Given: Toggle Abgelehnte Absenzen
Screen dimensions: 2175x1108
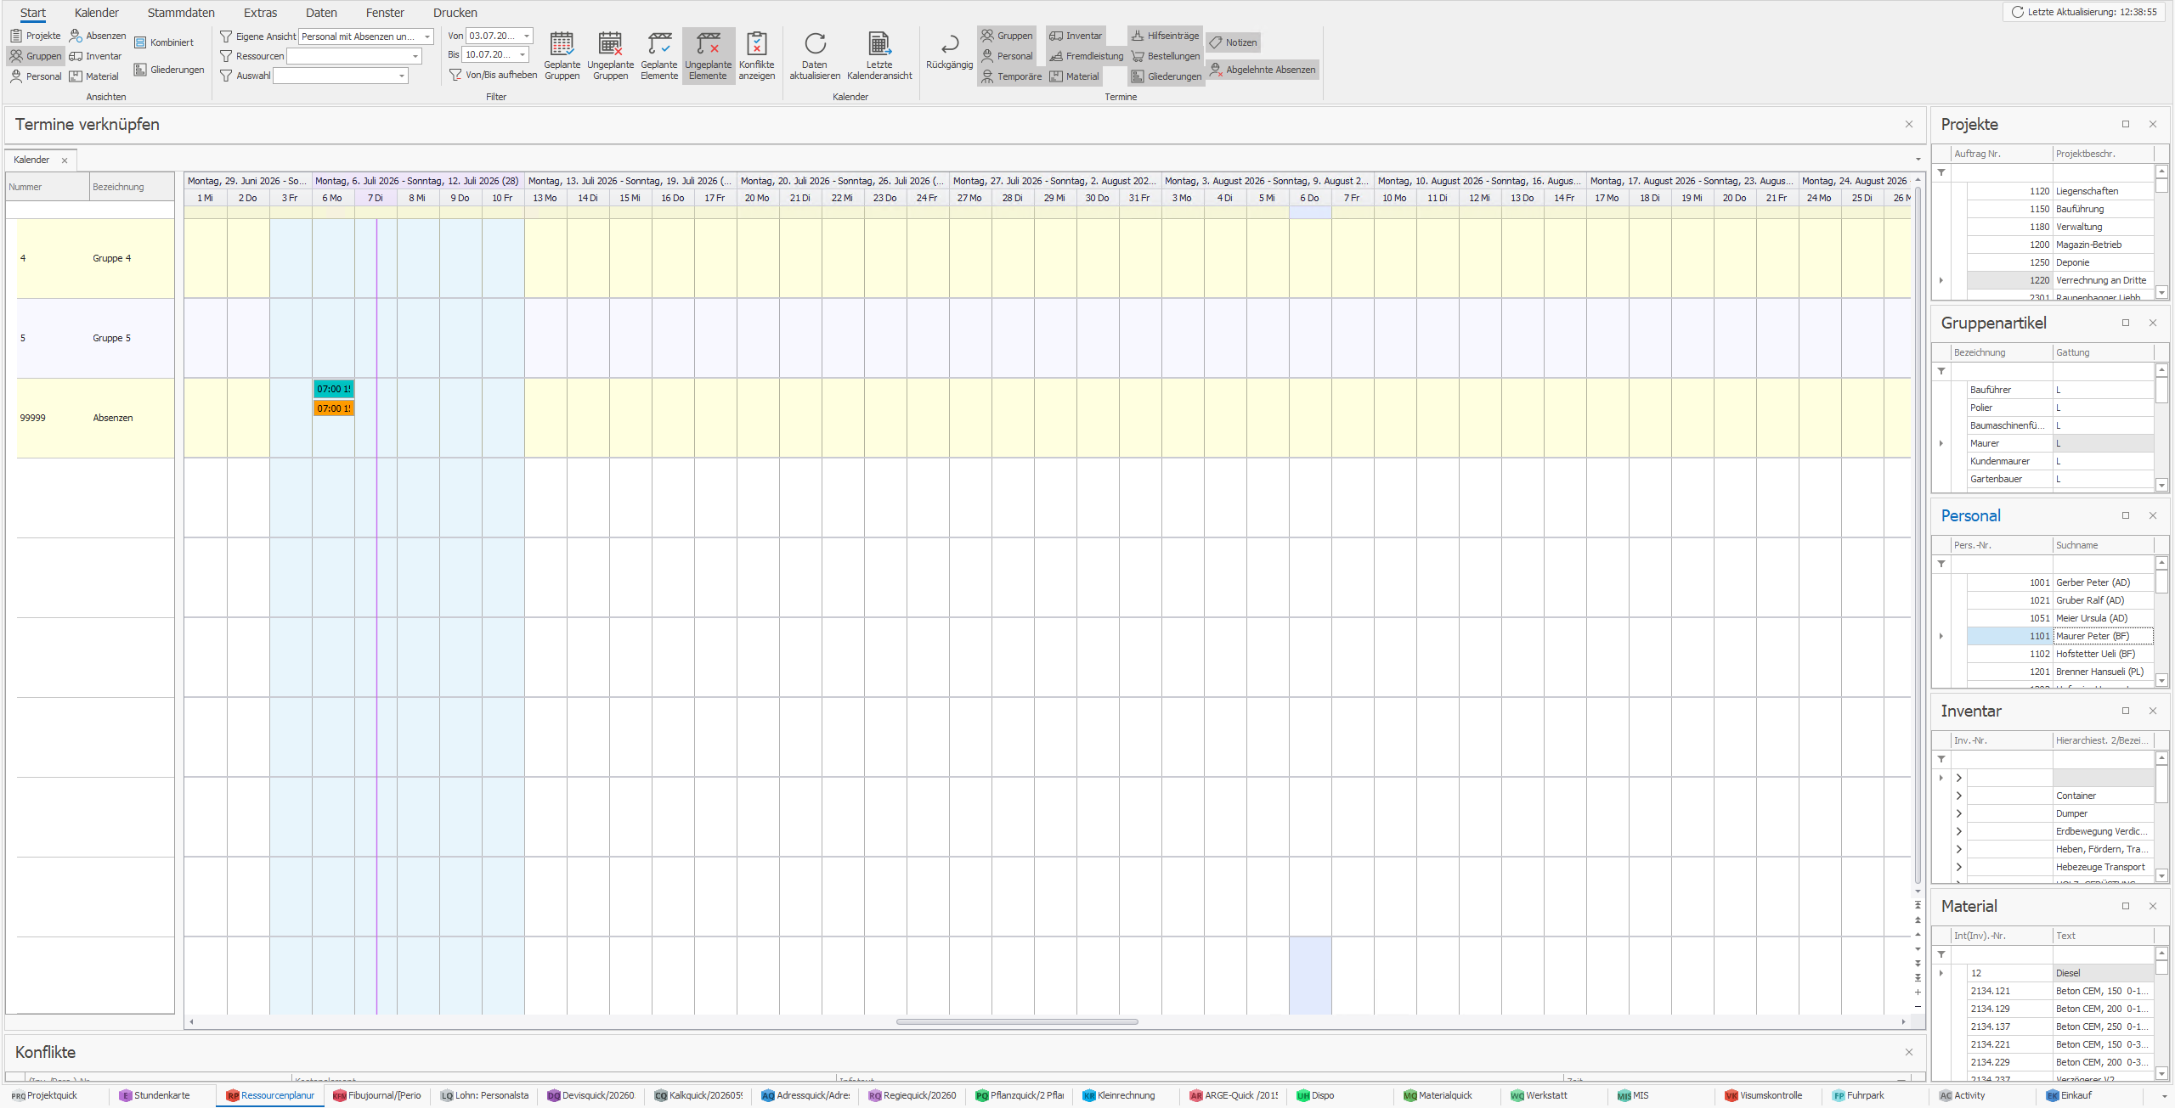Looking at the screenshot, I should point(1263,70).
